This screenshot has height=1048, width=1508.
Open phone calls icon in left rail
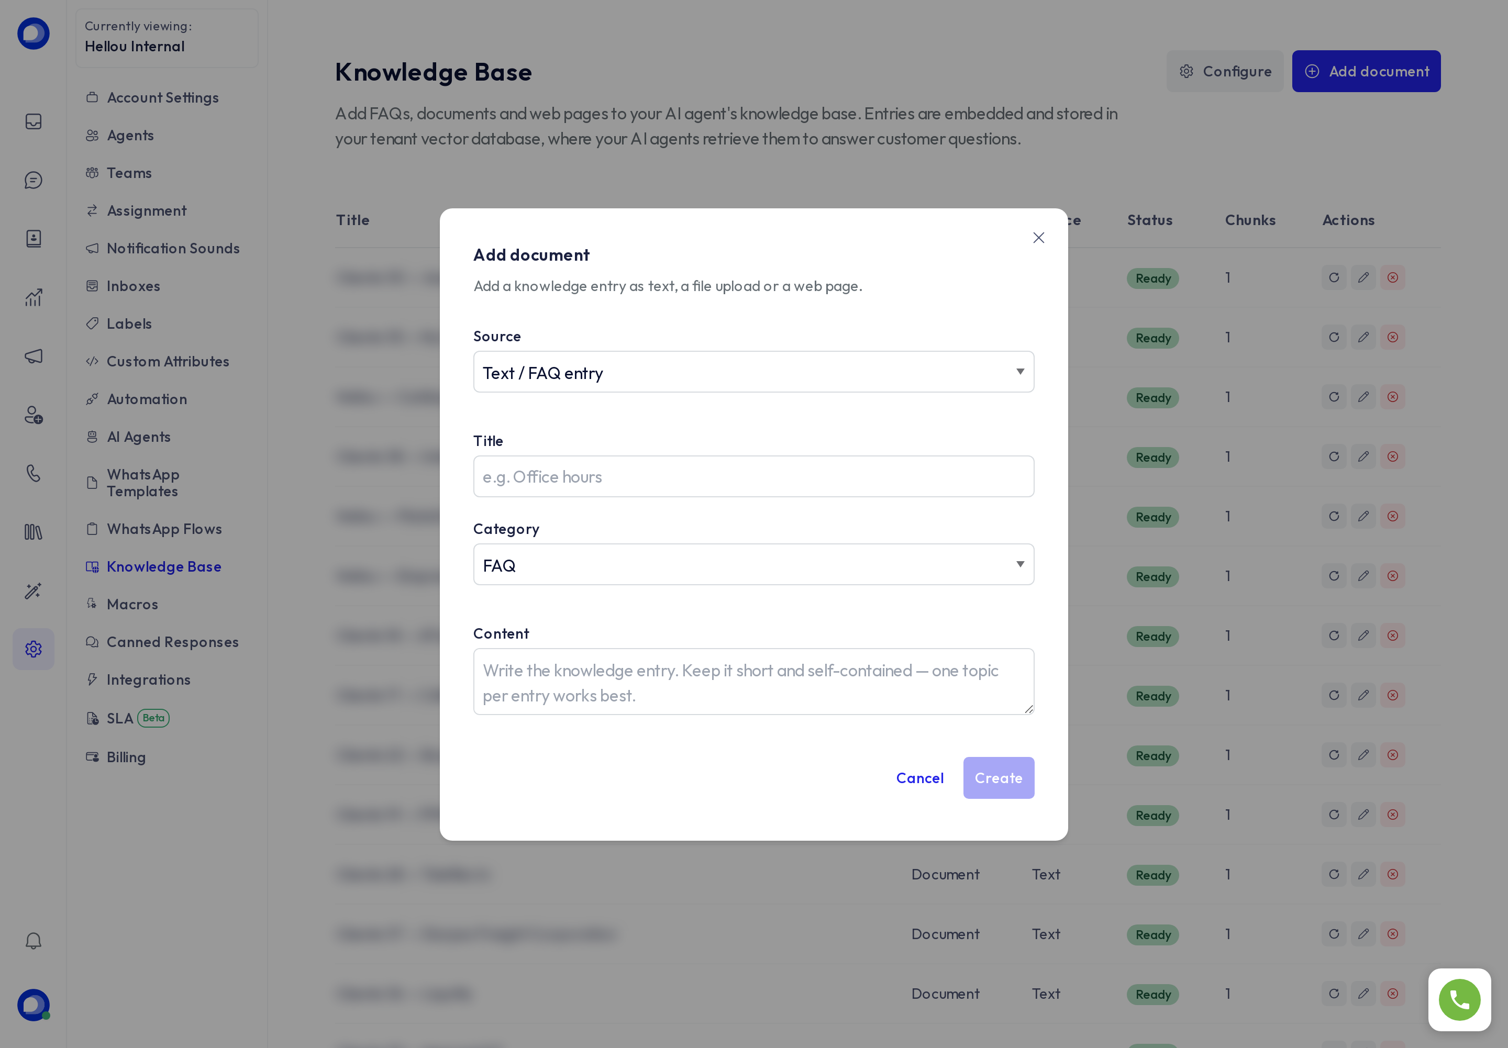click(x=34, y=473)
